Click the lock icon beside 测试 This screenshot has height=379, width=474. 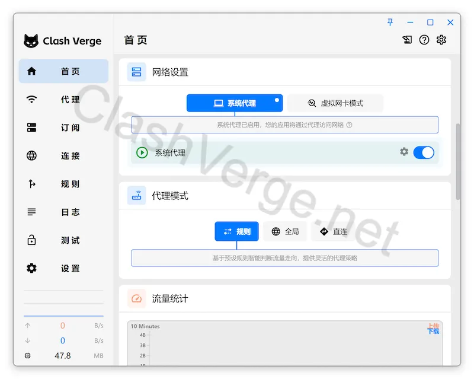[x=31, y=240]
